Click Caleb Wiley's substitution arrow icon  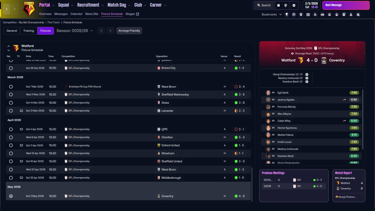[x=345, y=121]
